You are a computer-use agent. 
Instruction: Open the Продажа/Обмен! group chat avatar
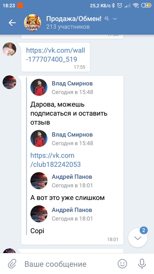pos(32,23)
